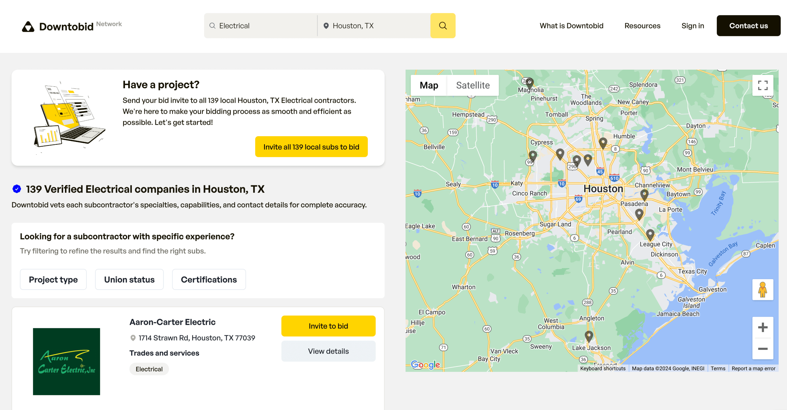787x410 pixels.
Task: Click Invite all 139 local subs to bid
Action: point(311,147)
